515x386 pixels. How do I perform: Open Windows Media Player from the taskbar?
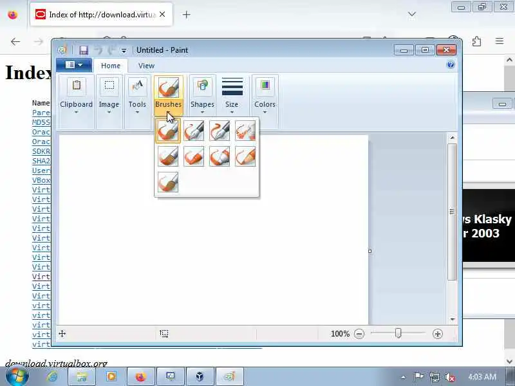point(111,376)
